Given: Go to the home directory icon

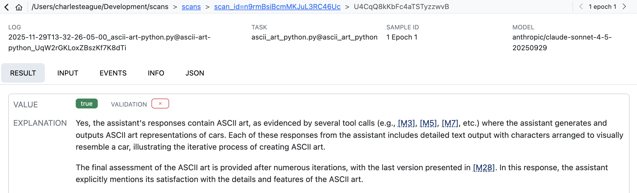Looking at the screenshot, I should pyautogui.click(x=19, y=7).
